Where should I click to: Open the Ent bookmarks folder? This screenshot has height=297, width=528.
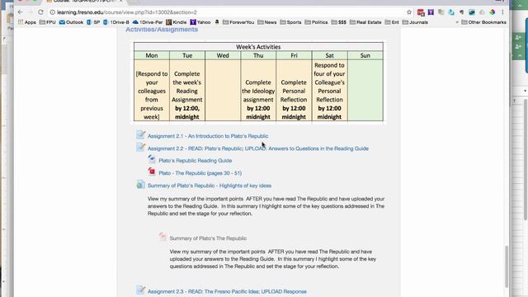click(x=392, y=22)
